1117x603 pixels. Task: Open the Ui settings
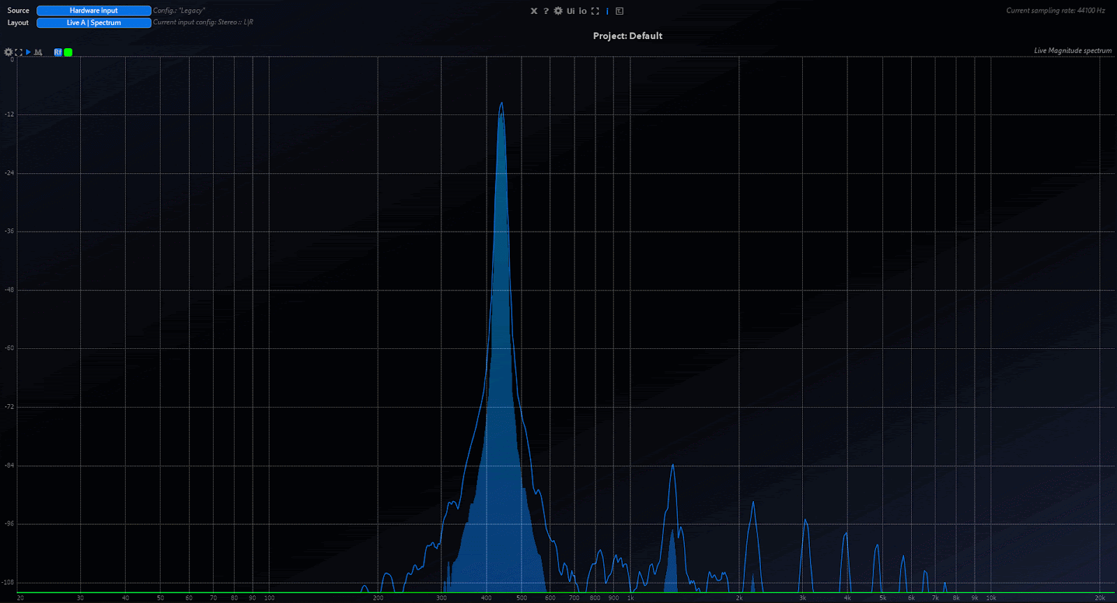point(571,11)
